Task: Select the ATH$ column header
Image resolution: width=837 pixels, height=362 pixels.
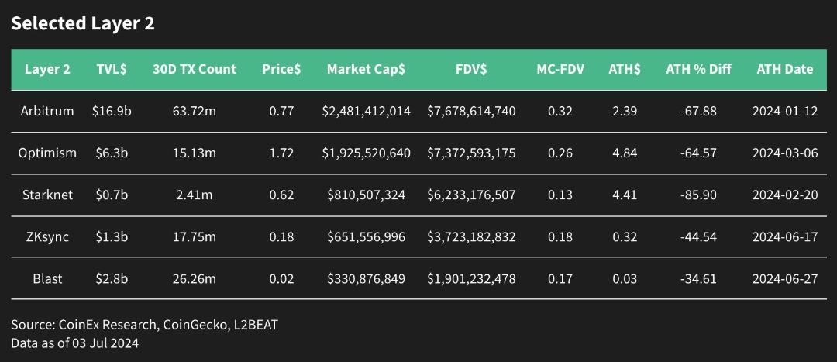Action: click(625, 70)
